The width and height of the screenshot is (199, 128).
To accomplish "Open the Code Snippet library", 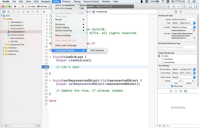I will (176, 91).
